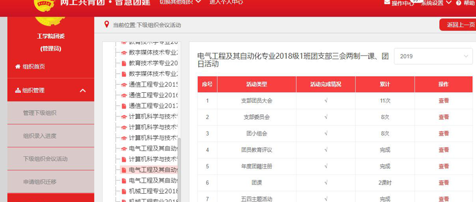Click the help question mark icon
This screenshot has height=202, width=476.
[x=458, y=3]
